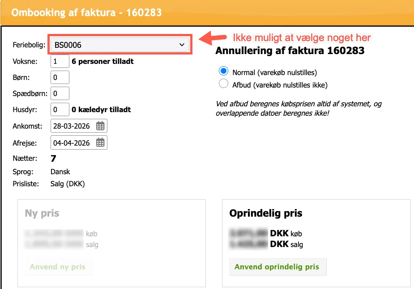Open the Ankomst date picker calendar icon
The height and width of the screenshot is (289, 414).
pos(101,126)
